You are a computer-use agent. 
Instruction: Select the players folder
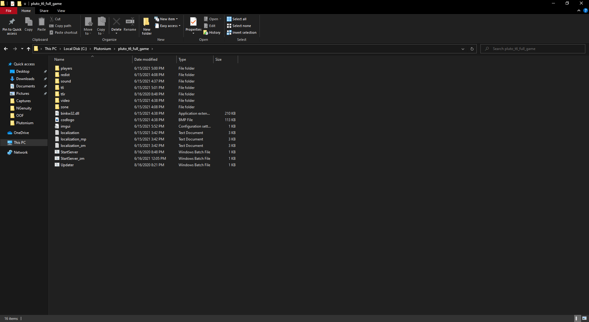[x=66, y=68]
